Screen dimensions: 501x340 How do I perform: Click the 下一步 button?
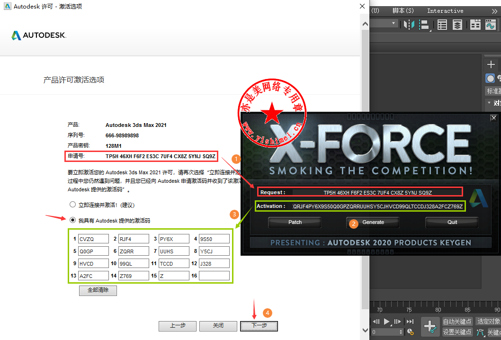point(259,326)
